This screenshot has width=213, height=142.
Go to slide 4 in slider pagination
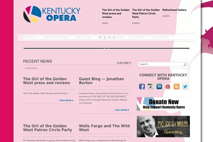pyautogui.click(x=114, y=38)
